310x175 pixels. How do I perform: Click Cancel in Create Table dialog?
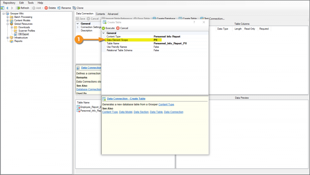(x=122, y=28)
